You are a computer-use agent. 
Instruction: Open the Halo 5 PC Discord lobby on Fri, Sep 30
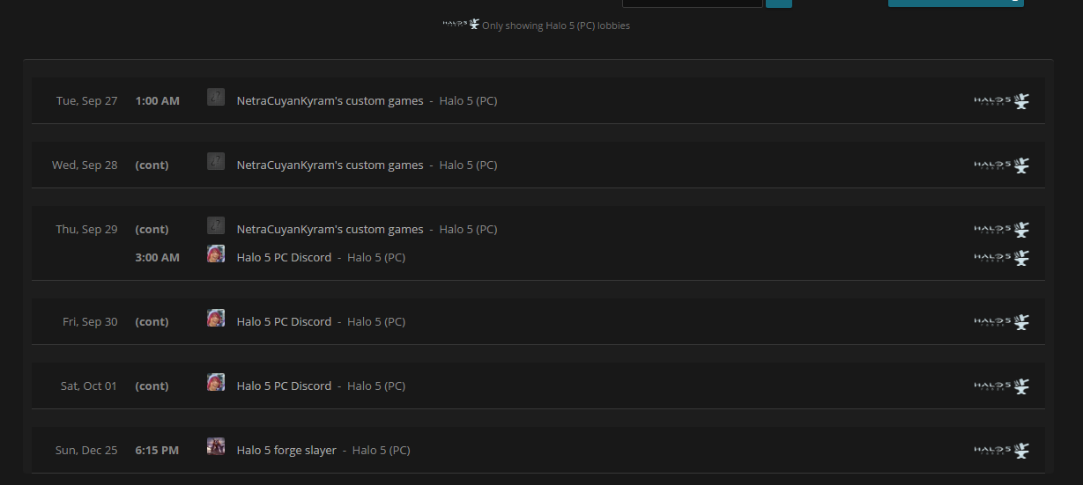click(x=284, y=322)
